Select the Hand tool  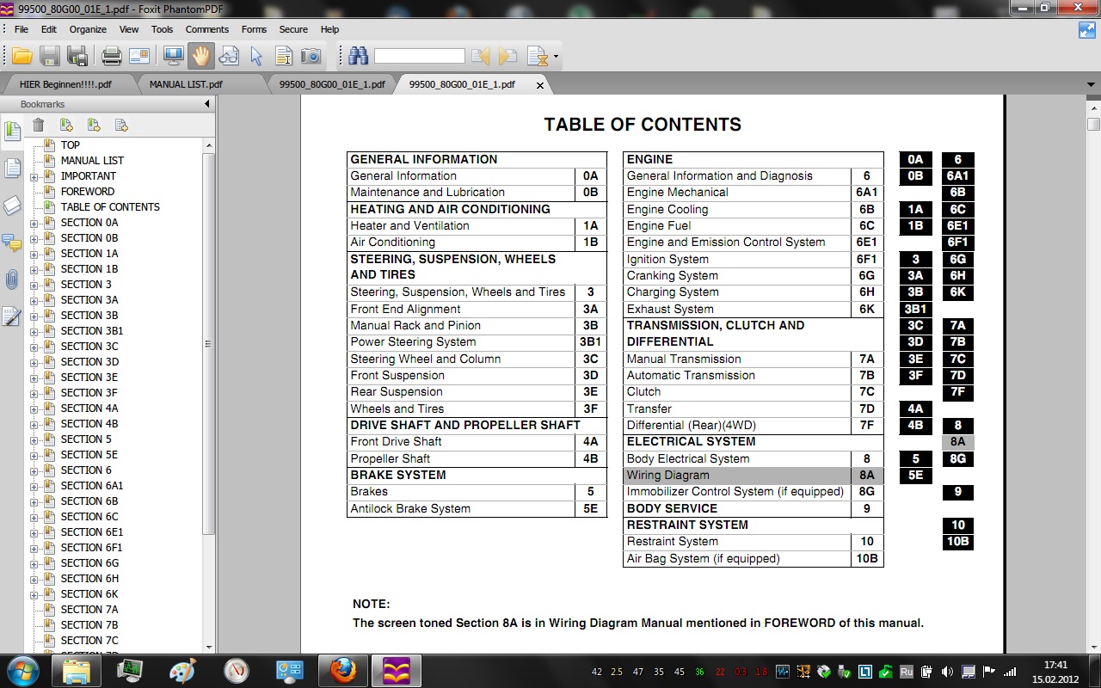(200, 57)
